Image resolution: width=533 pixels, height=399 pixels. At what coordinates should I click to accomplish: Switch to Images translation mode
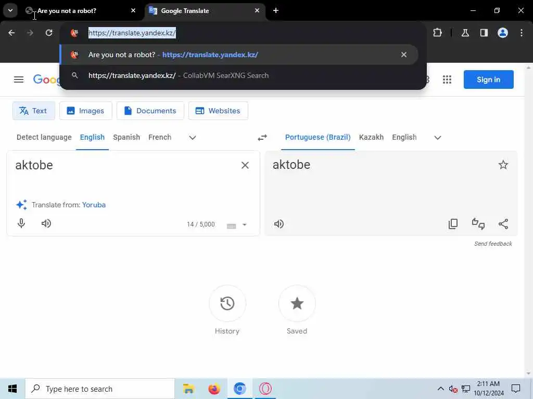(86, 111)
